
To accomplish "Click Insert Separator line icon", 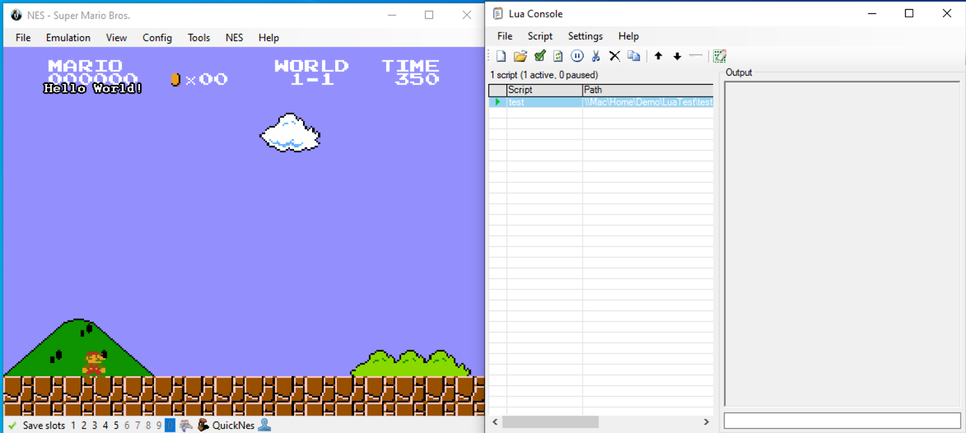I will tap(696, 56).
